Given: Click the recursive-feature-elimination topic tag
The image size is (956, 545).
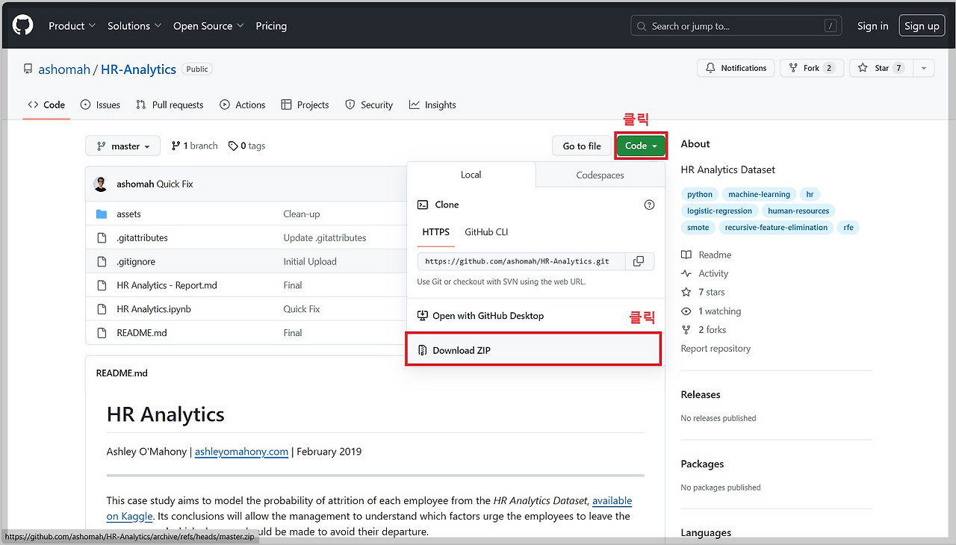Looking at the screenshot, I should tap(776, 227).
